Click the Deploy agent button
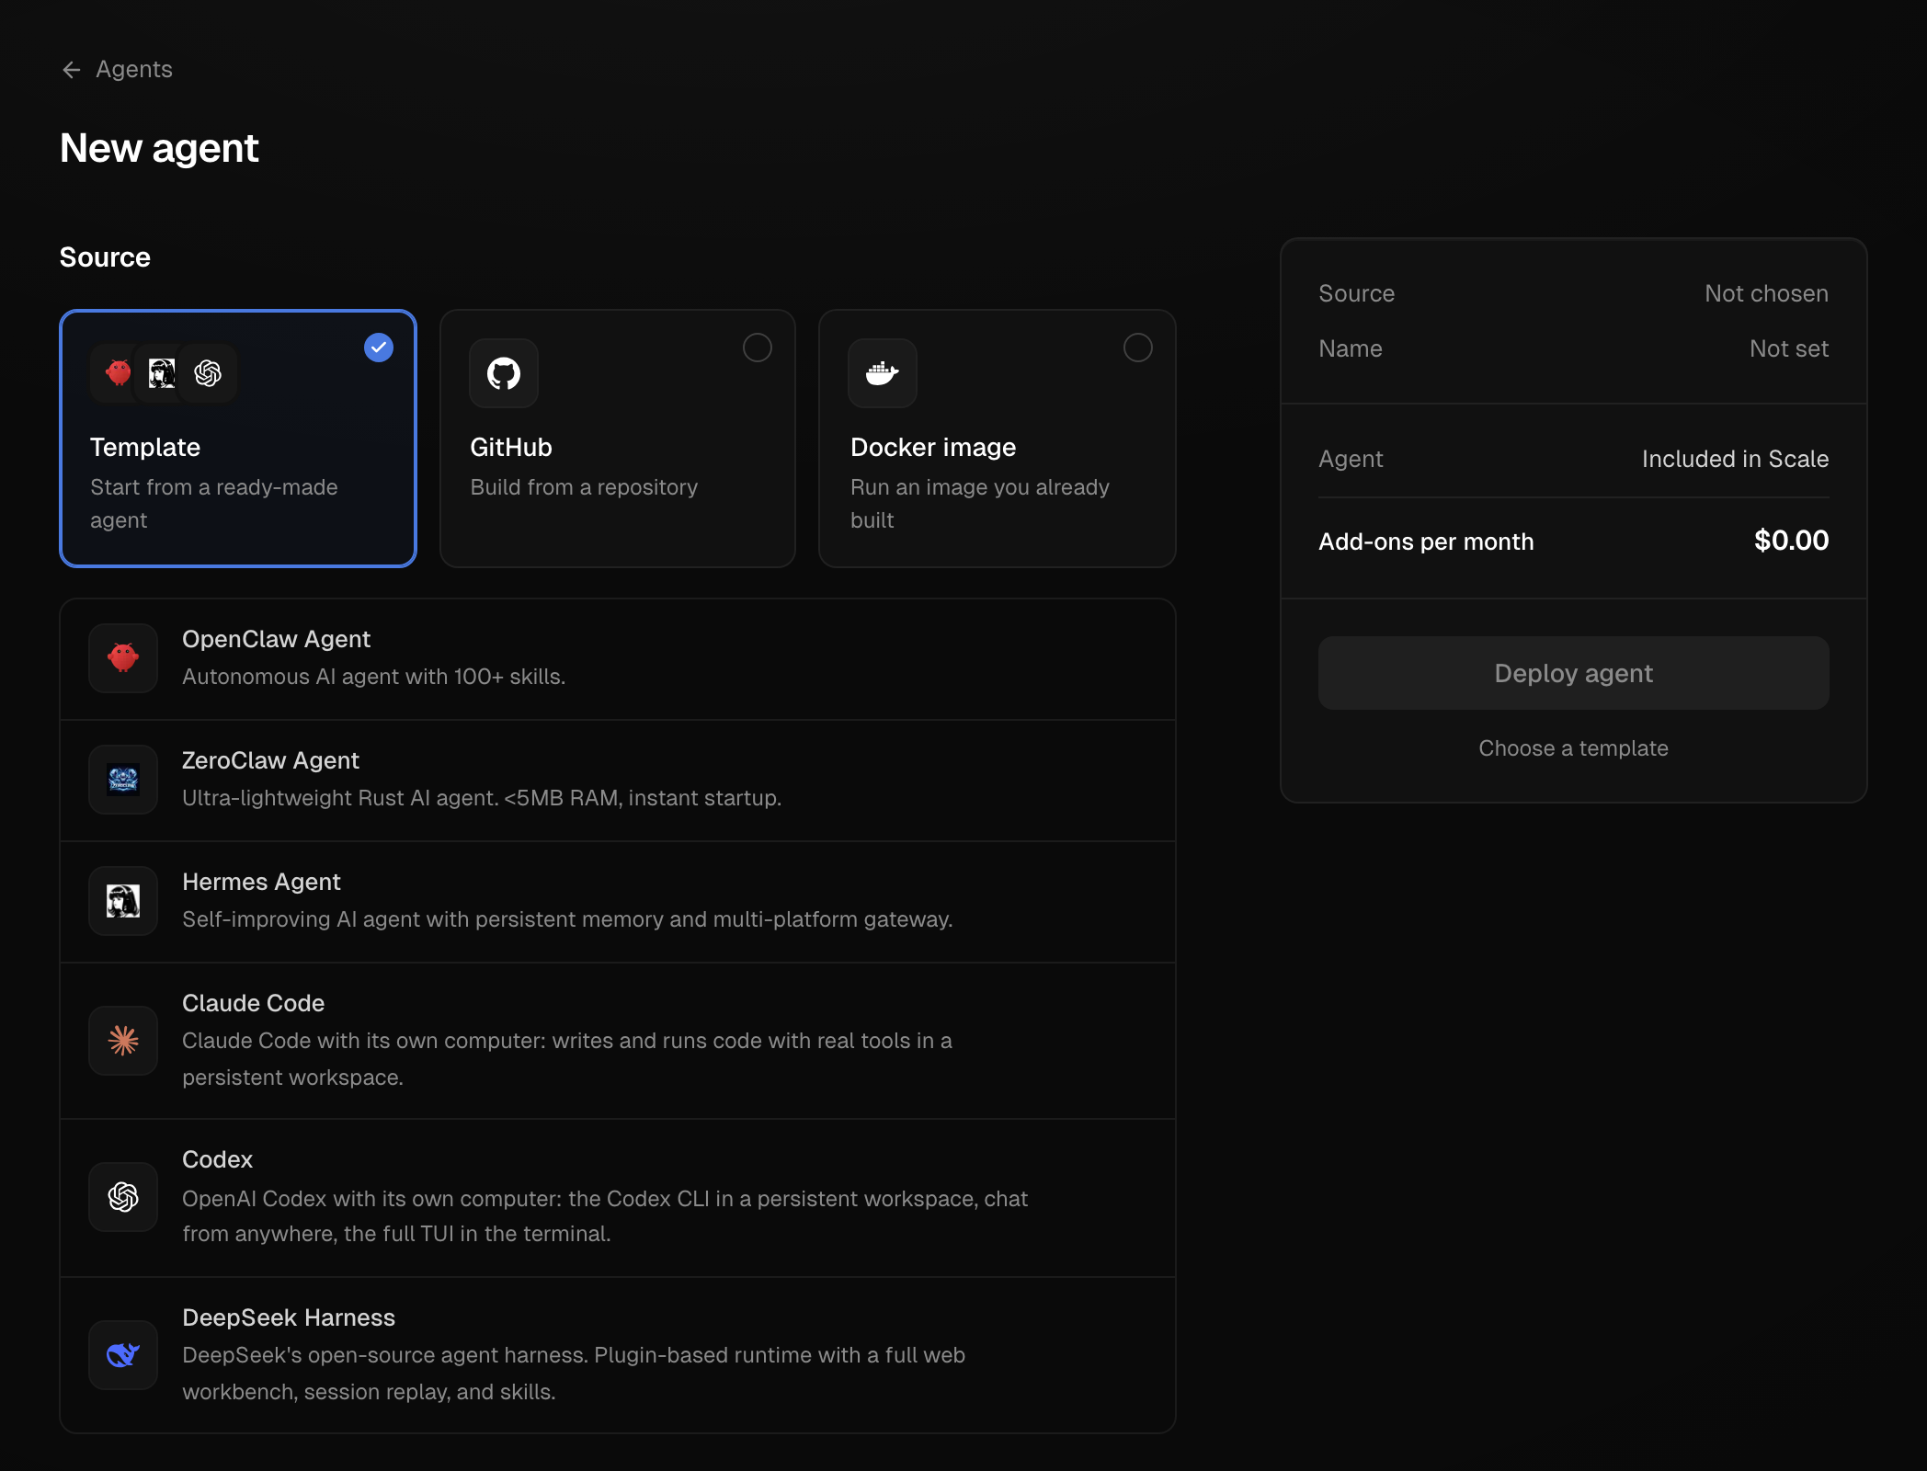This screenshot has width=1927, height=1471. click(x=1574, y=673)
